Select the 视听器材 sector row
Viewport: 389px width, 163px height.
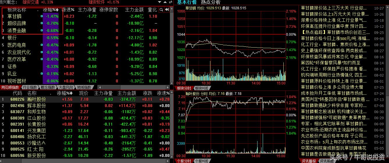pos(85,81)
